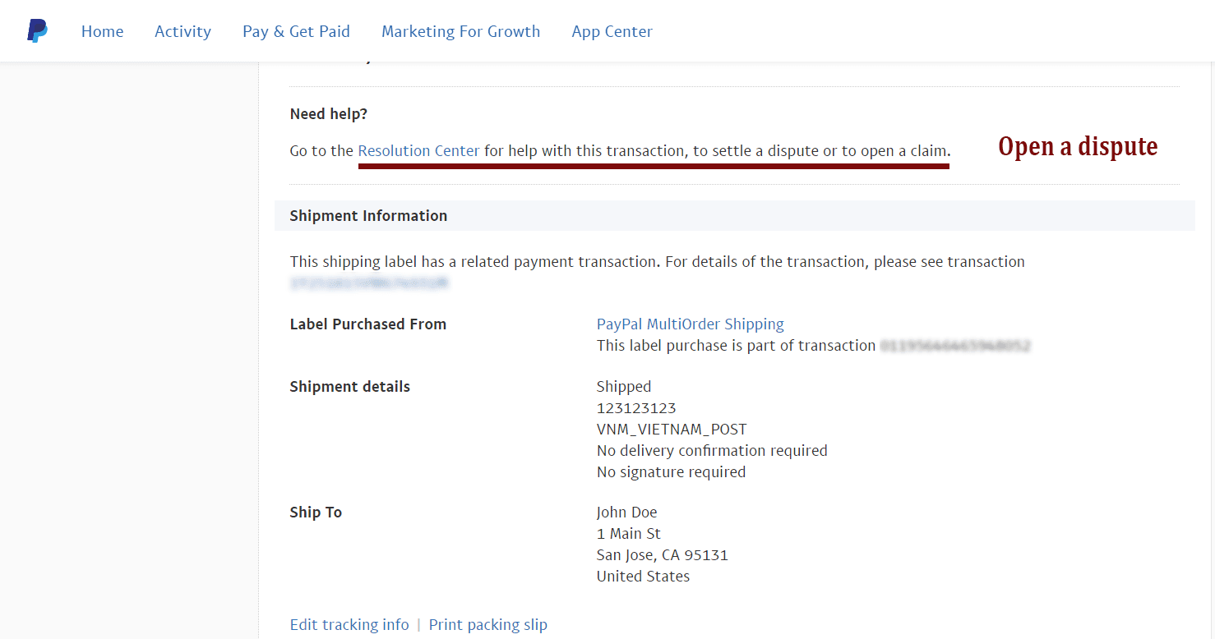Click the PayPal logo icon
This screenshot has height=639, width=1215.
coord(37,31)
